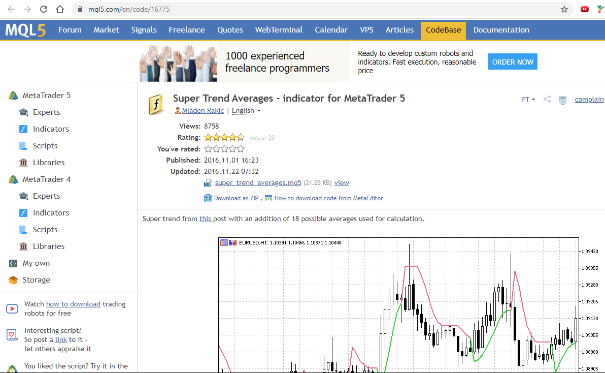Rate one star in You've rated
Viewport: 605px width, 373px height.
[x=208, y=149]
